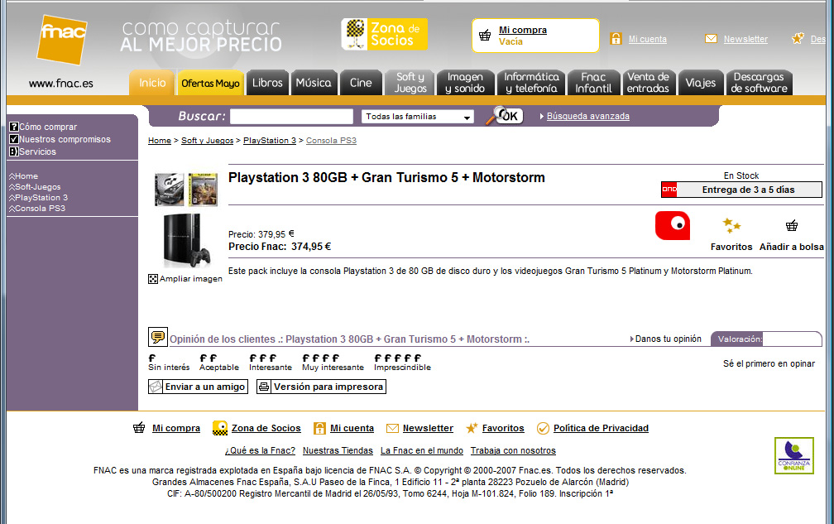Click the Confianza Online seal
This screenshot has width=834, height=524.
(794, 455)
